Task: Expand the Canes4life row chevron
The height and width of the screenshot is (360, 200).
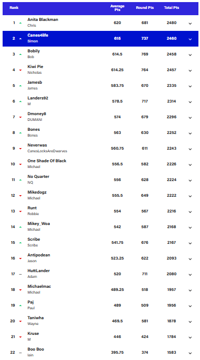Action: pyautogui.click(x=190, y=39)
